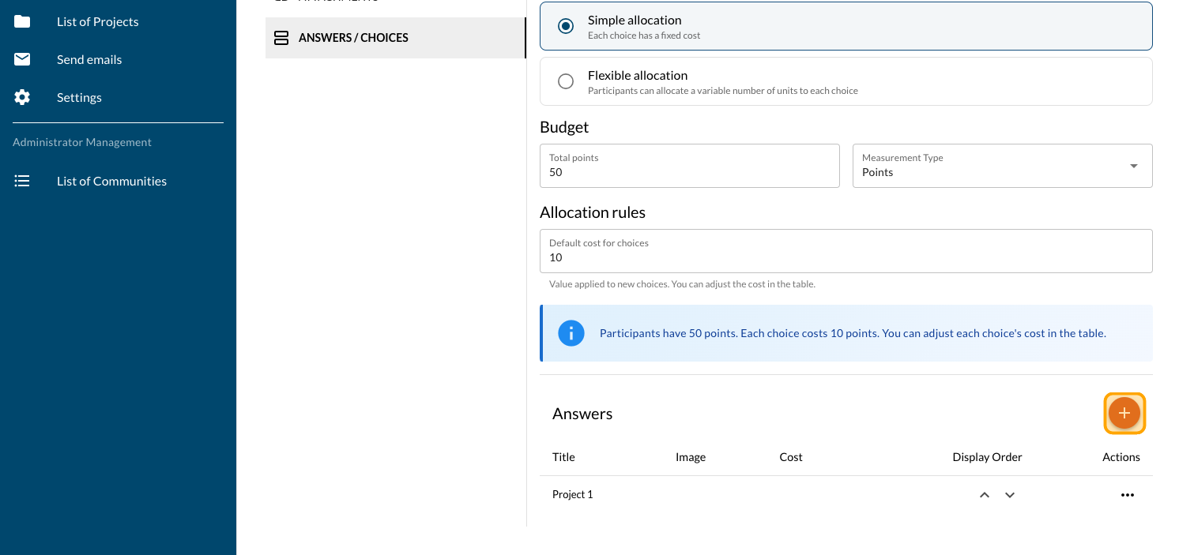Open the Measurement Type dropdown
Viewport: 1194px width, 555px height.
click(1002, 166)
